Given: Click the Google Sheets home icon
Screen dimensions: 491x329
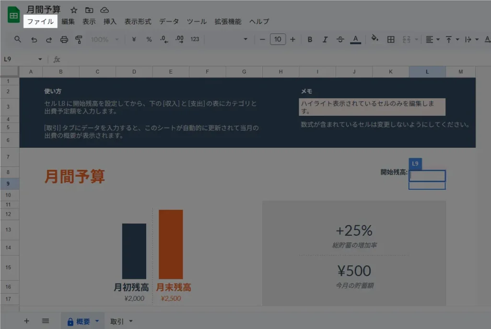Looking at the screenshot, I should click(x=13, y=15).
